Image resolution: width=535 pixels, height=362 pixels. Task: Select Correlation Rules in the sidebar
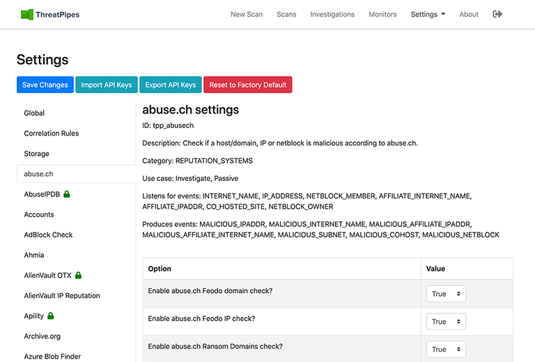click(x=52, y=133)
